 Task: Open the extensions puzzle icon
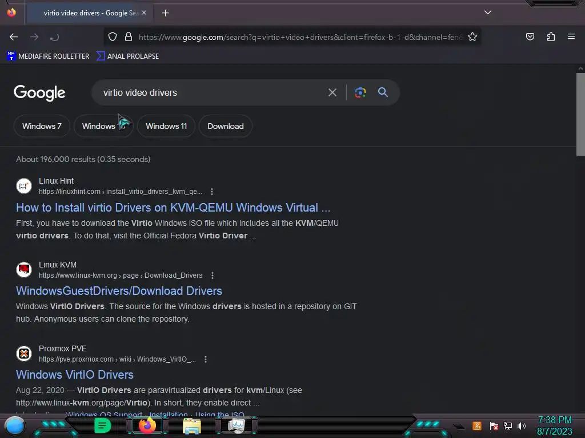[551, 36]
